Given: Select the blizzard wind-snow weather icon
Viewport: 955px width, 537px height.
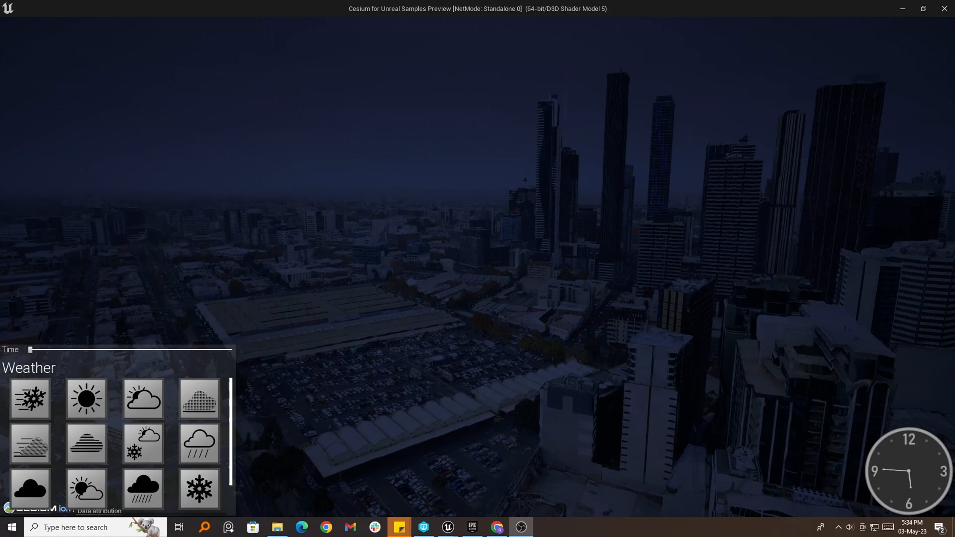Looking at the screenshot, I should (x=30, y=399).
